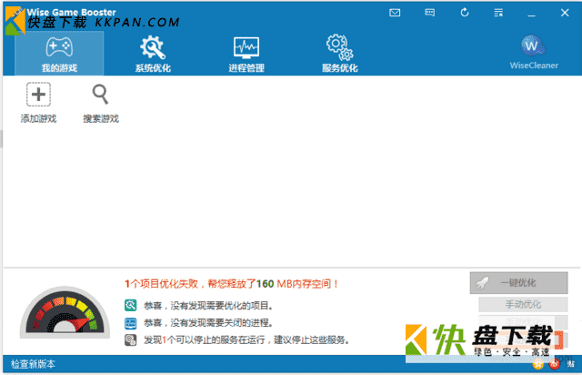Click the 一键优化 rocket button
Viewport: 582px width, 375px height.
518,283
